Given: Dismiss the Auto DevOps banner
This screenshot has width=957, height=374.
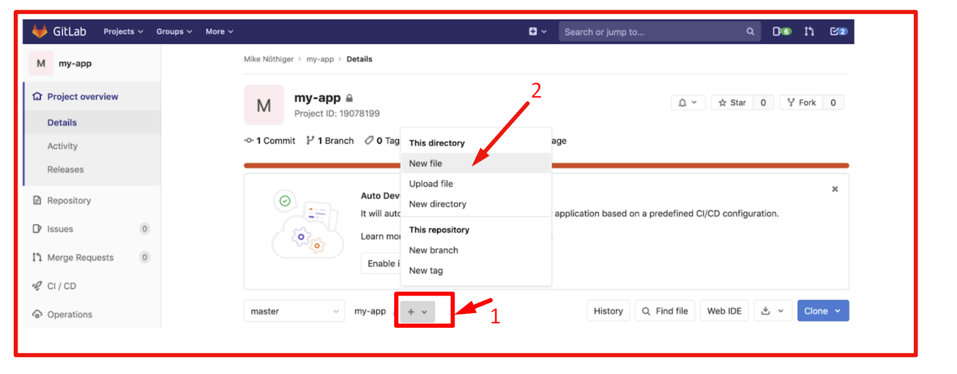Looking at the screenshot, I should (835, 189).
